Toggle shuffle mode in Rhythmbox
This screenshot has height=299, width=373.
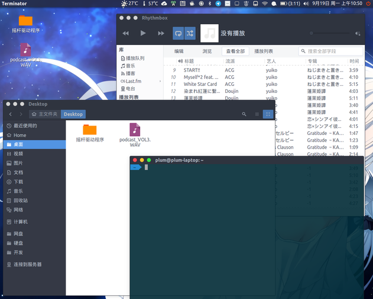pyautogui.click(x=190, y=33)
